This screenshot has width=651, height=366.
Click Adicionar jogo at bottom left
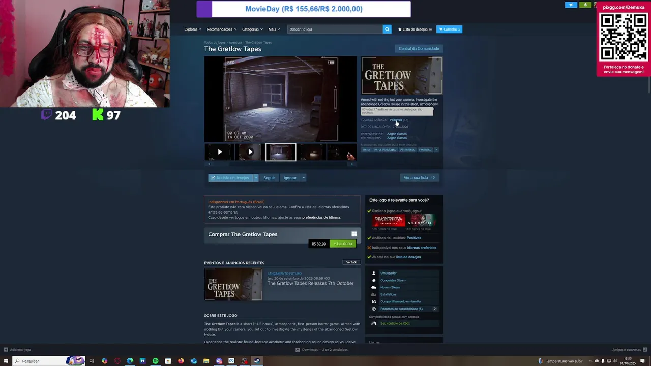coord(17,350)
